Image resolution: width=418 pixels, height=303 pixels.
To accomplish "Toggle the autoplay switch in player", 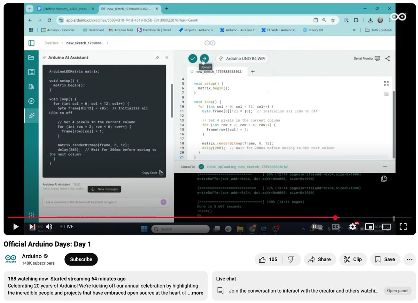I will click(316, 227).
